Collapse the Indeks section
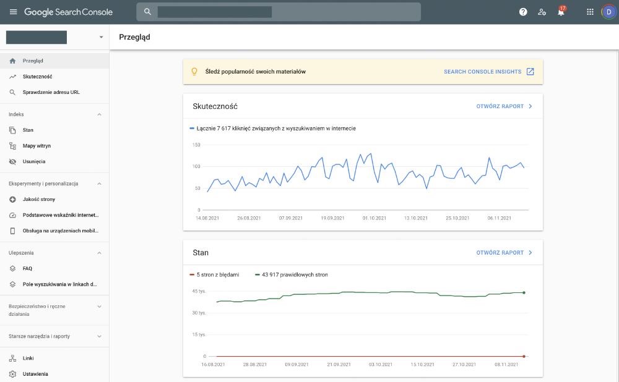 [99, 114]
